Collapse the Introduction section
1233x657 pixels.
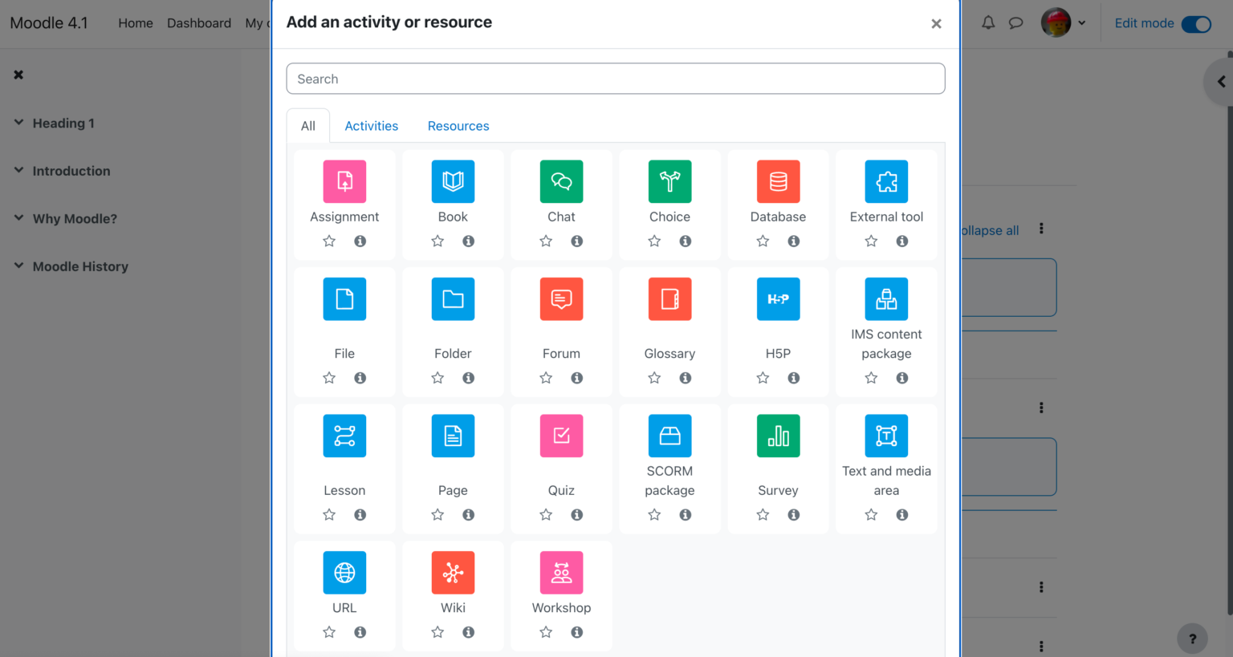coord(18,171)
